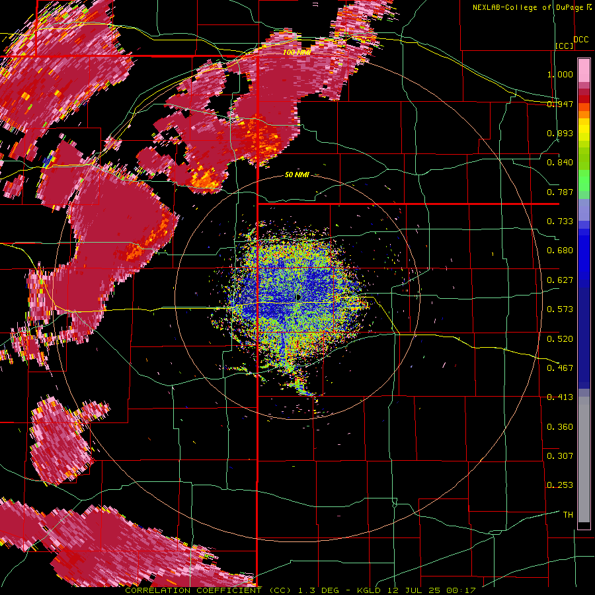Click the 0.520 colorbar value
Screen dimensions: 595x595
(x=560, y=339)
